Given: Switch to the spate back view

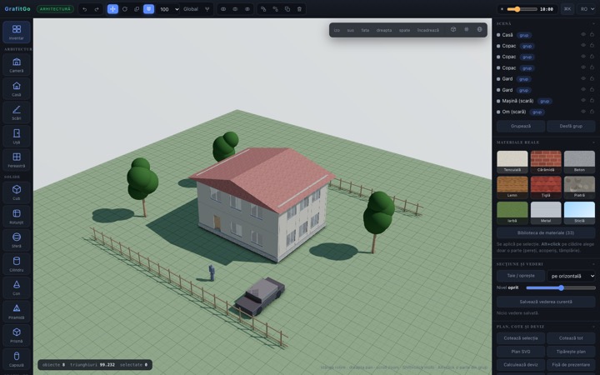Looking at the screenshot, I should [404, 30].
